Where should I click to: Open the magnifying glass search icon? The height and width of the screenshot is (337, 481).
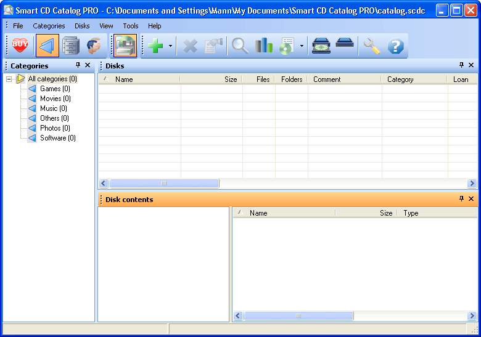click(240, 46)
